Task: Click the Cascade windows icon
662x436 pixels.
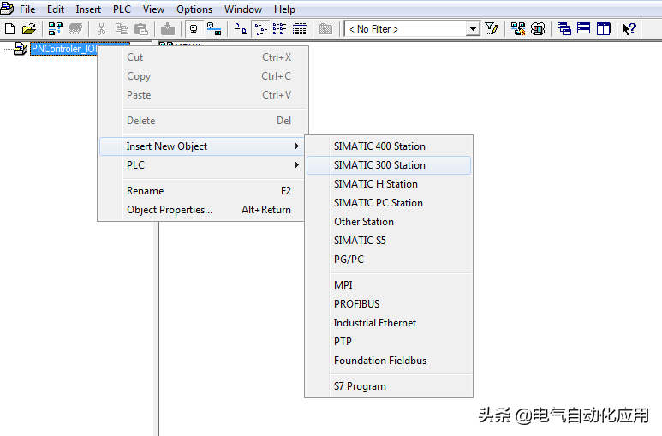Action: pyautogui.click(x=564, y=28)
